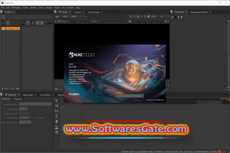Open the Properties sub-tab under Sequence
This screenshot has width=230, height=153.
tap(18, 99)
